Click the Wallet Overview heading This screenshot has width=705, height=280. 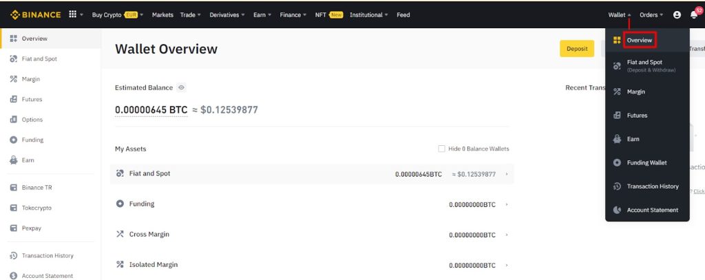(166, 49)
